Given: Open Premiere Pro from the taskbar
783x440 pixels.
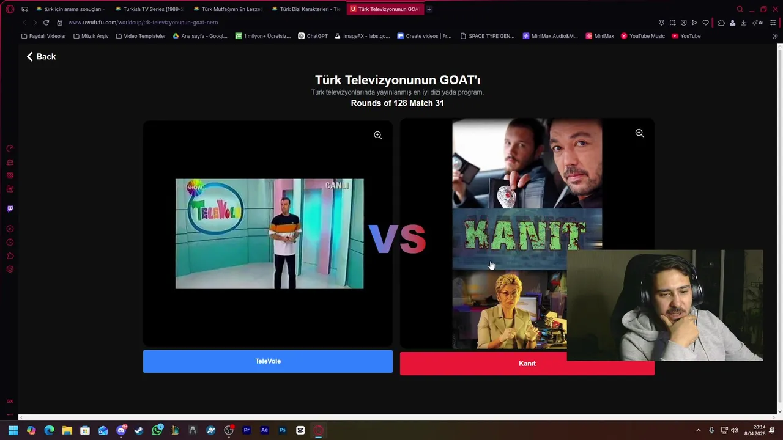Looking at the screenshot, I should 247,430.
